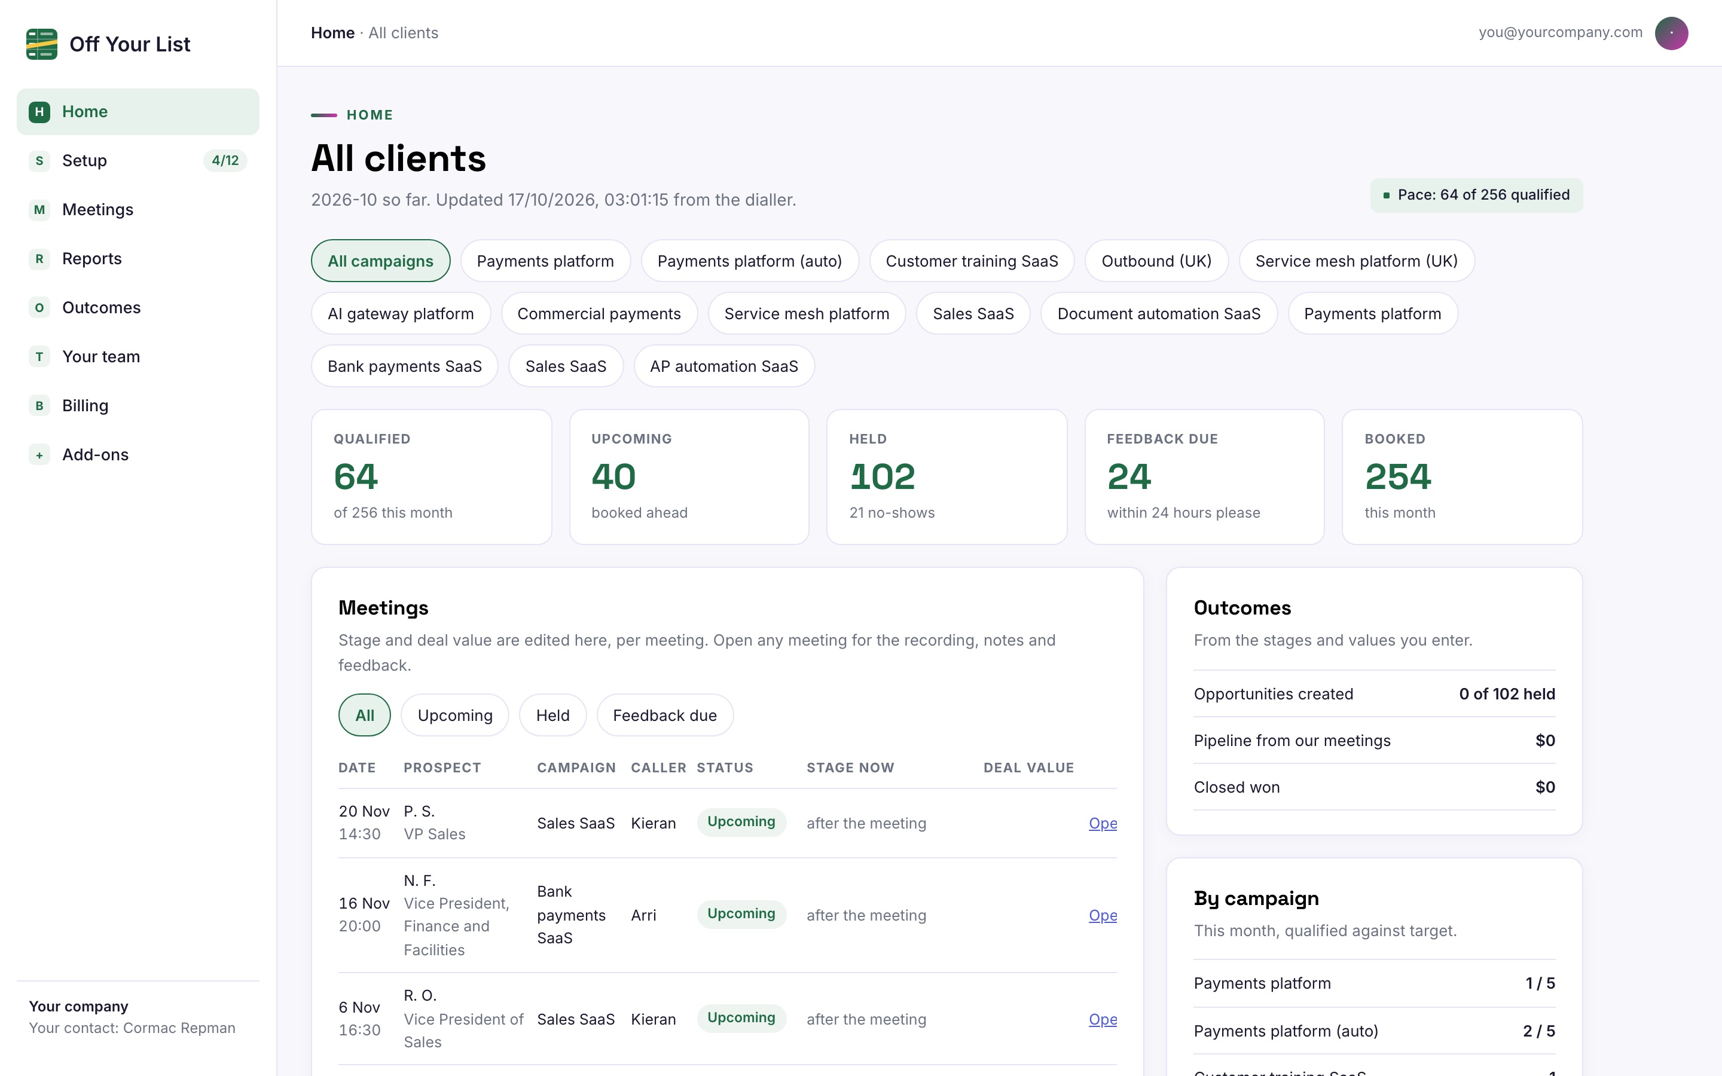Switch to Upcoming meetings tab
This screenshot has width=1722, height=1076.
[x=456, y=715]
